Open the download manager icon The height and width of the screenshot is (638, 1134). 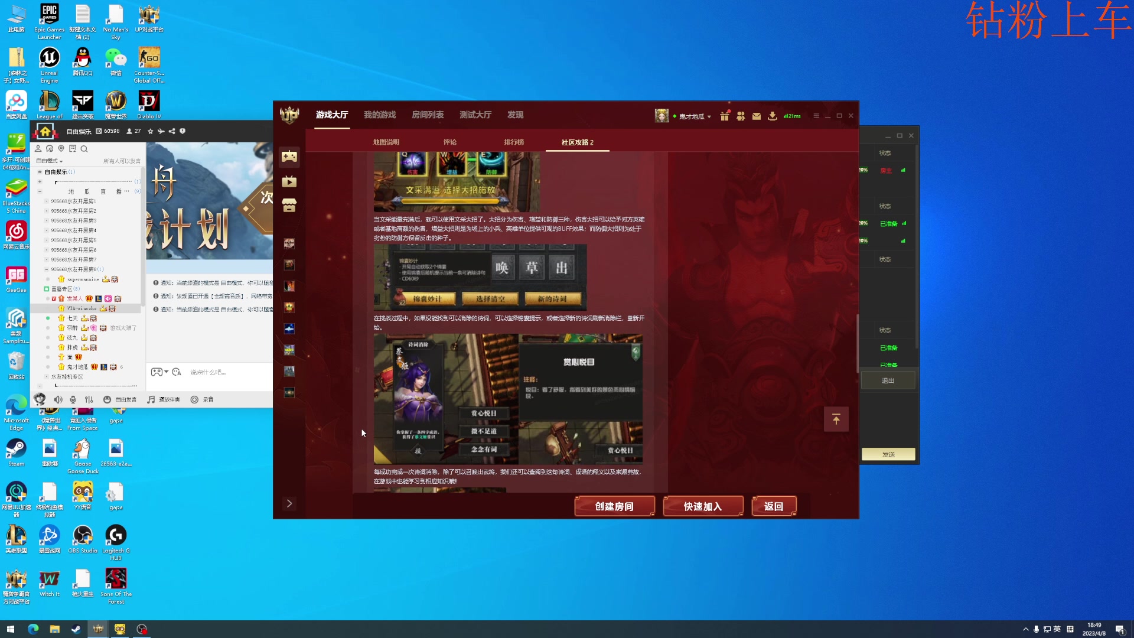pyautogui.click(x=773, y=116)
